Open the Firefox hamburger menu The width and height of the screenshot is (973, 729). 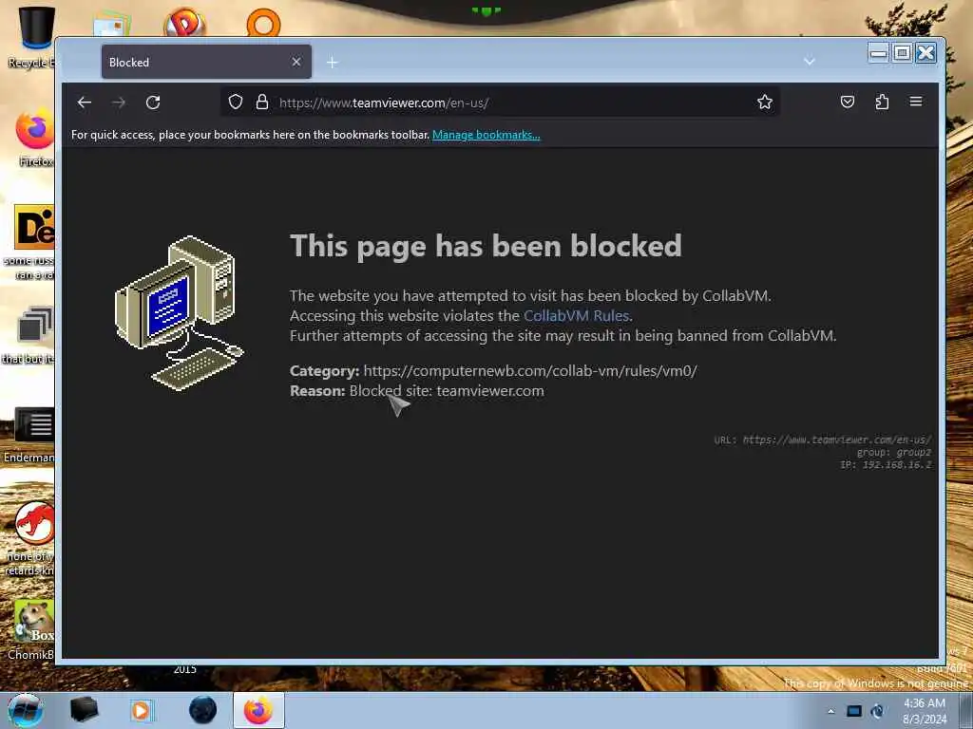tap(916, 102)
